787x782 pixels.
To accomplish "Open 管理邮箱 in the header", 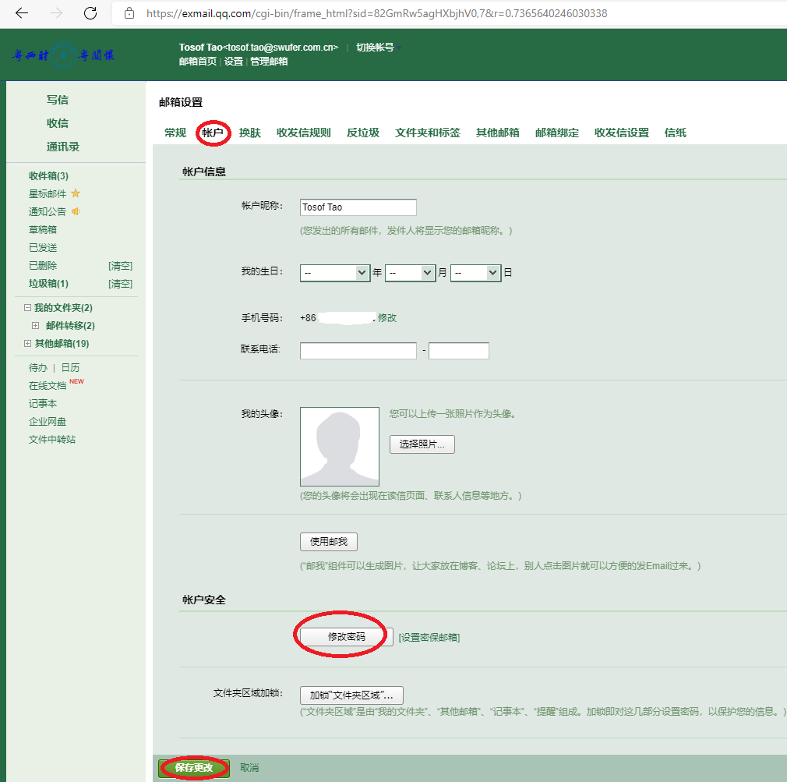I will click(269, 62).
